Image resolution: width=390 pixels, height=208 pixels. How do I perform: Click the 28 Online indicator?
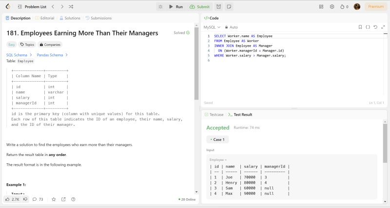coord(187,199)
